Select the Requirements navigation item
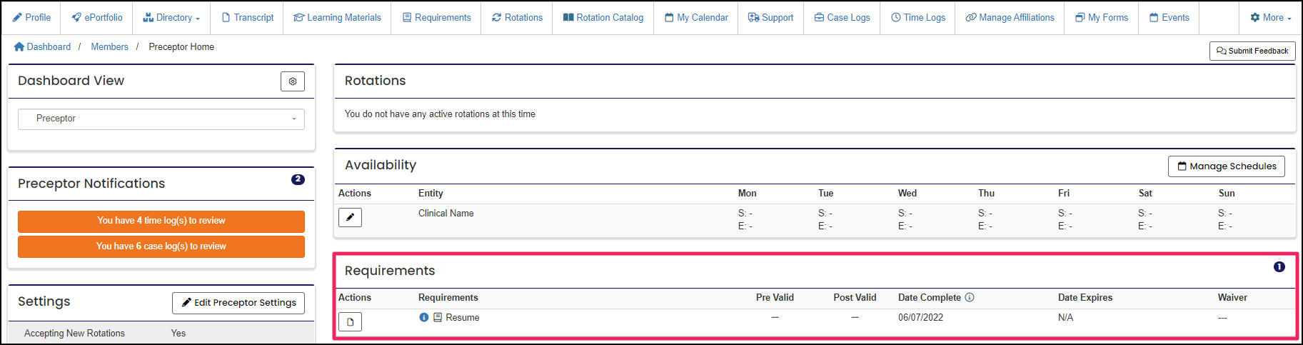1303x345 pixels. coord(436,17)
